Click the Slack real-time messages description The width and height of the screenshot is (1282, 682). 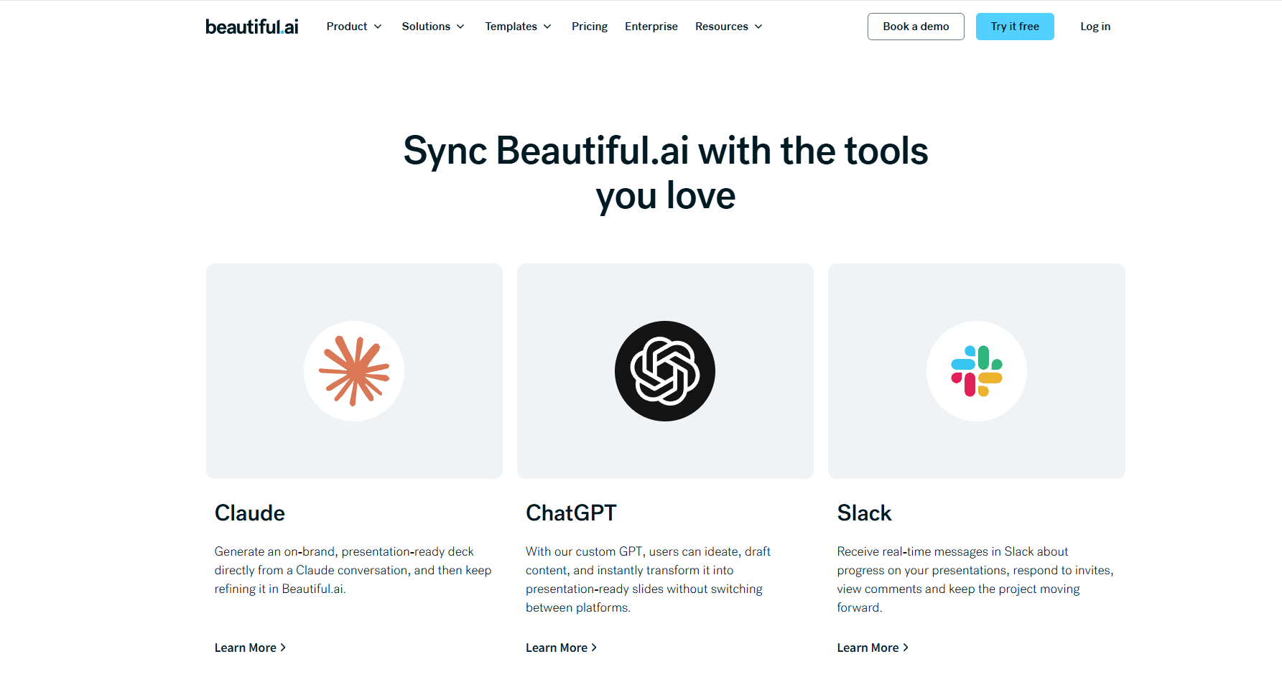tap(975, 579)
